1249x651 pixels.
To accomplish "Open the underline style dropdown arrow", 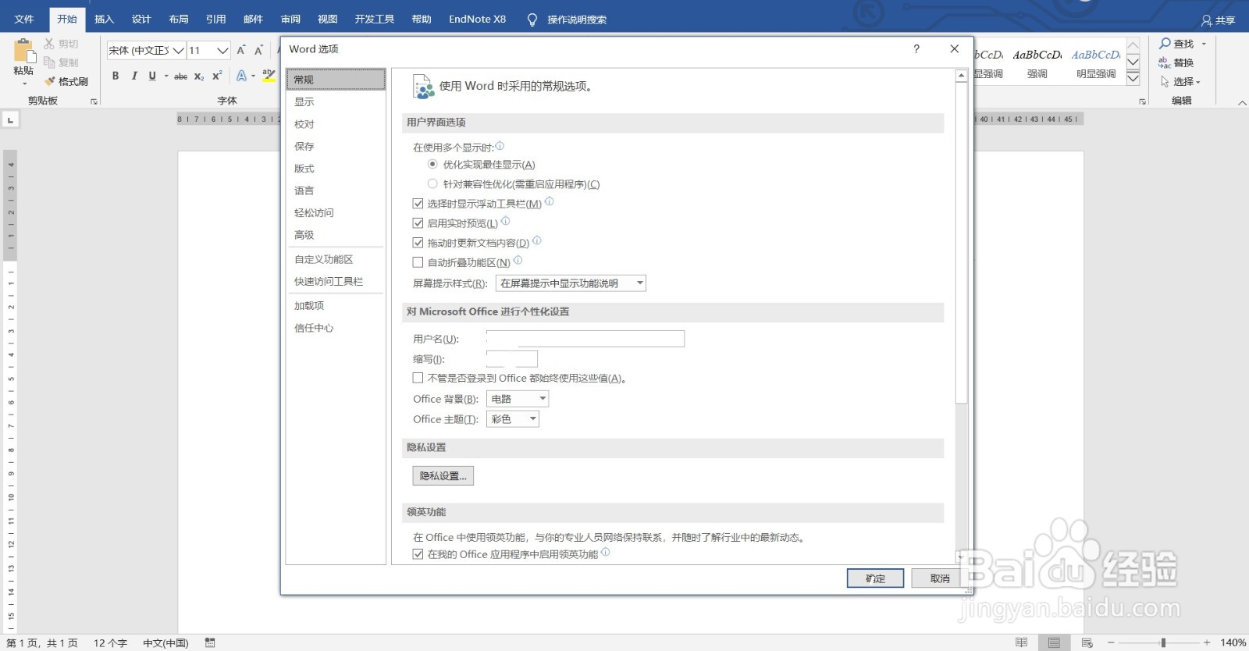I will click(x=166, y=76).
